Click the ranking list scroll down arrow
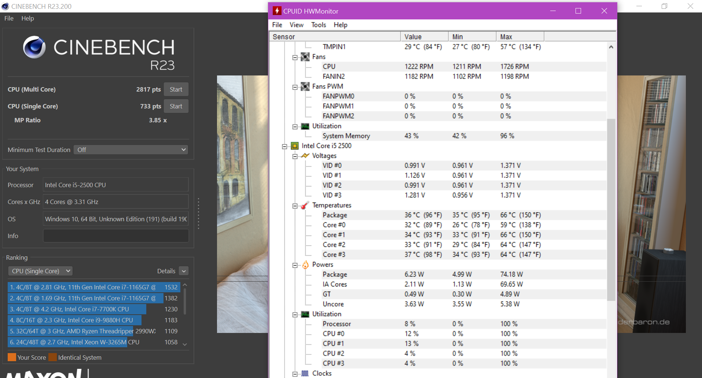 (185, 344)
